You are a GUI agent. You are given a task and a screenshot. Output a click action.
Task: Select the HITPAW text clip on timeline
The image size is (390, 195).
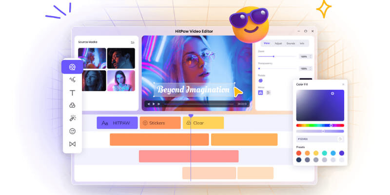(x=117, y=123)
